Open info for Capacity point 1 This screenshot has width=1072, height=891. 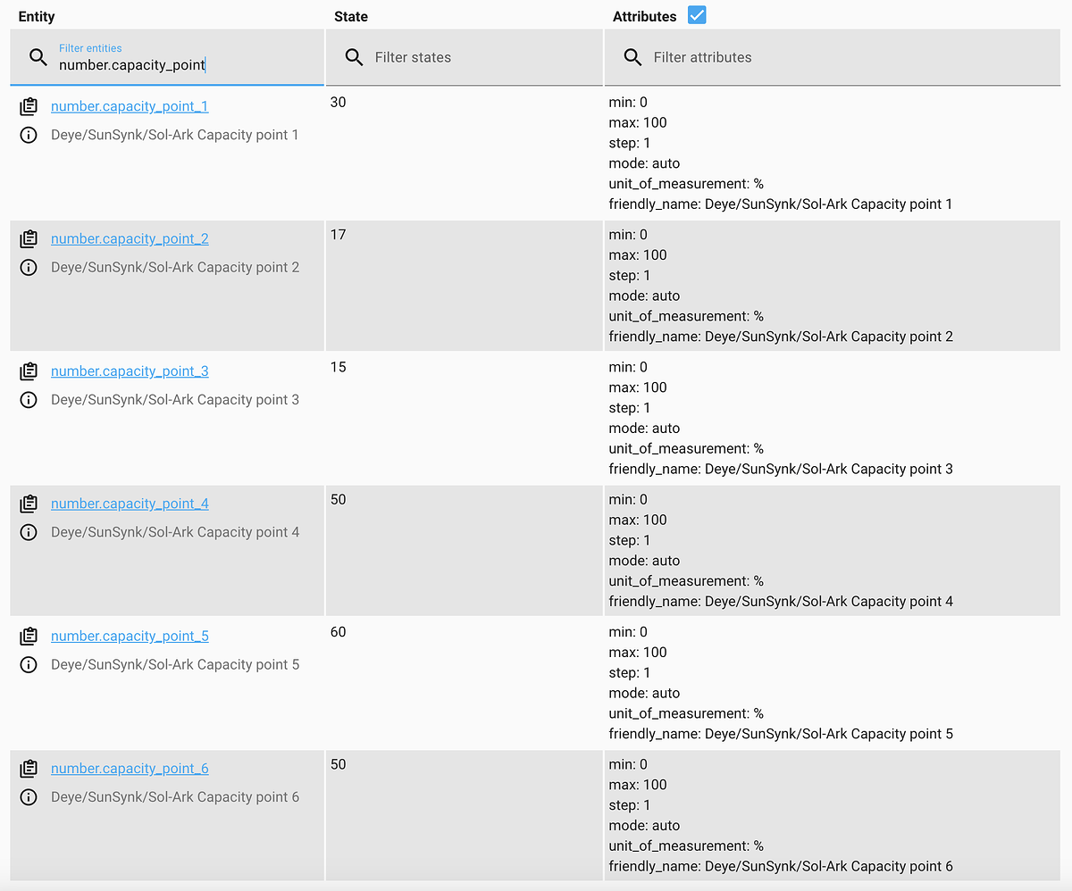29,135
